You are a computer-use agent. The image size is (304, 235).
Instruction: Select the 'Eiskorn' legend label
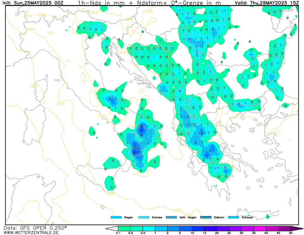tap(219, 217)
